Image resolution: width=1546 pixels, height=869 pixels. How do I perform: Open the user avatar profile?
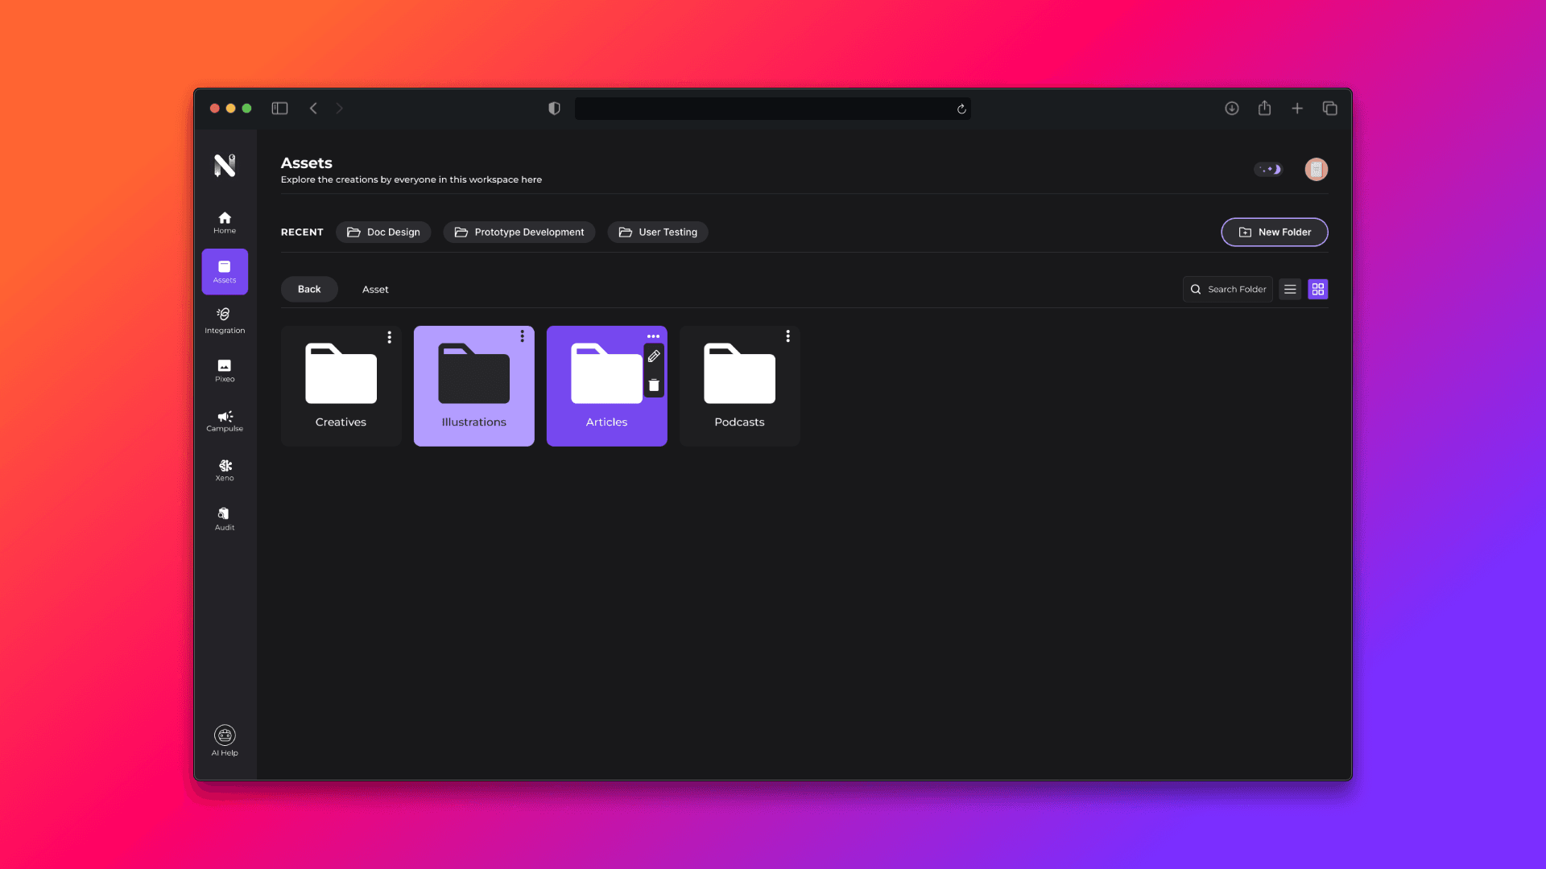point(1316,169)
